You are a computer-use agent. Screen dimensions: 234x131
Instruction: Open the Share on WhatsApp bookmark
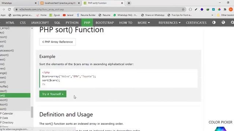153,15
